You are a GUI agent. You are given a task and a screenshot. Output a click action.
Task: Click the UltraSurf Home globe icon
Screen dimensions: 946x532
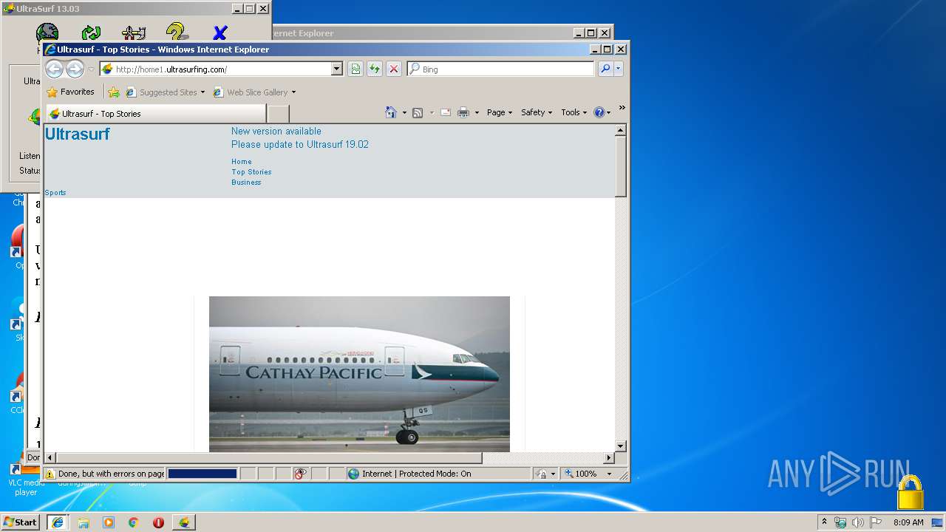click(47, 32)
